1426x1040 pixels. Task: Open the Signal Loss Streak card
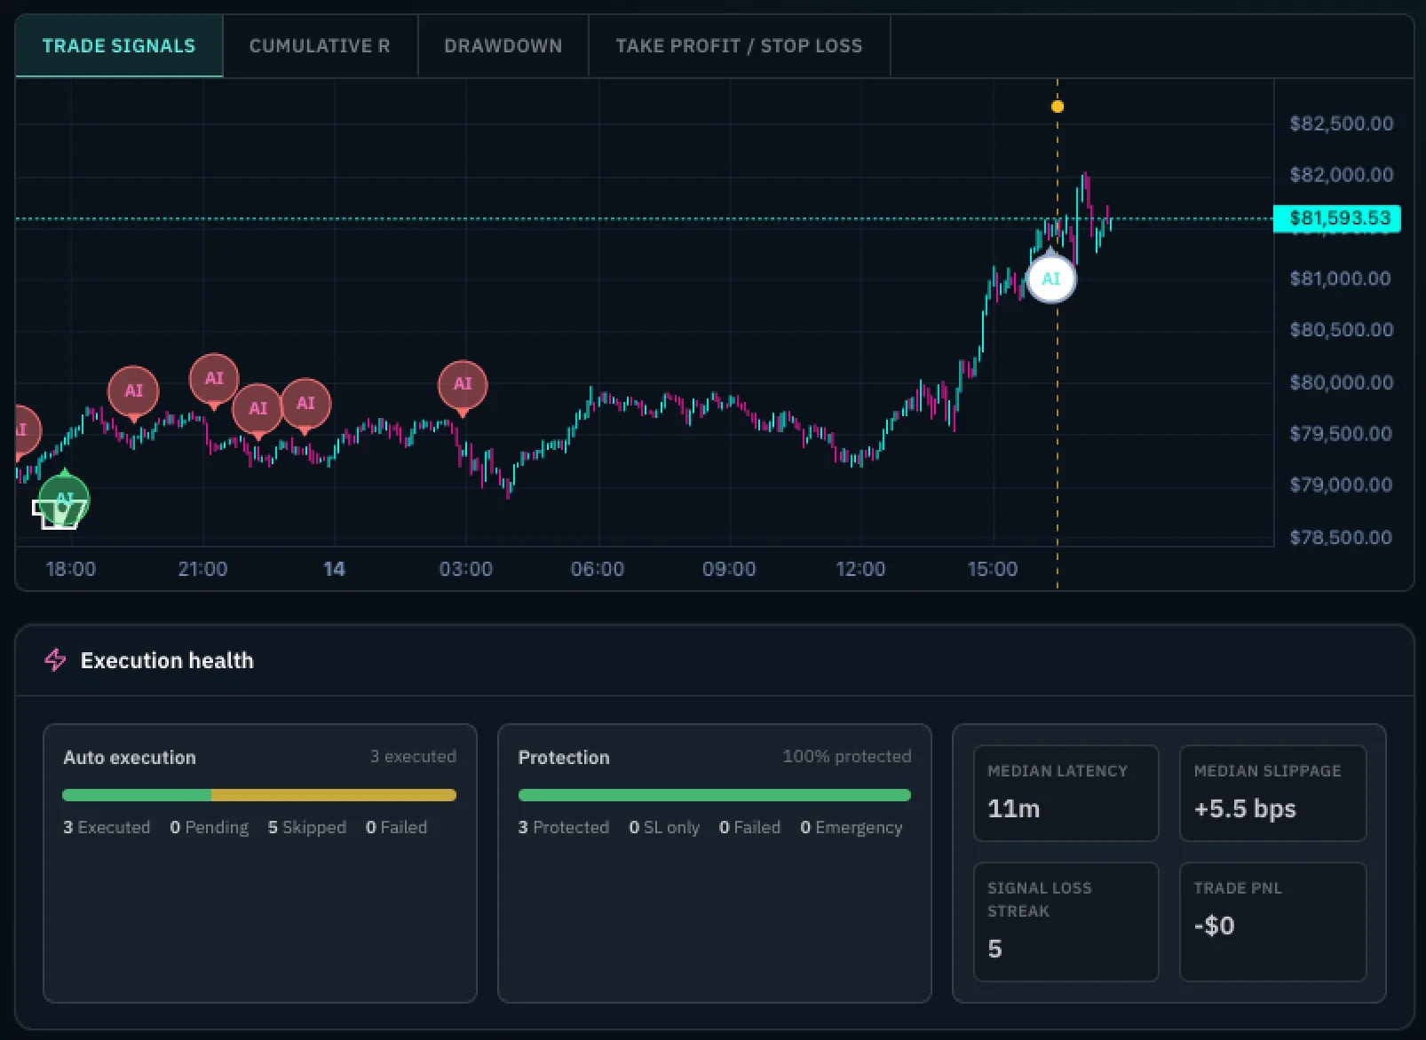click(x=1066, y=922)
